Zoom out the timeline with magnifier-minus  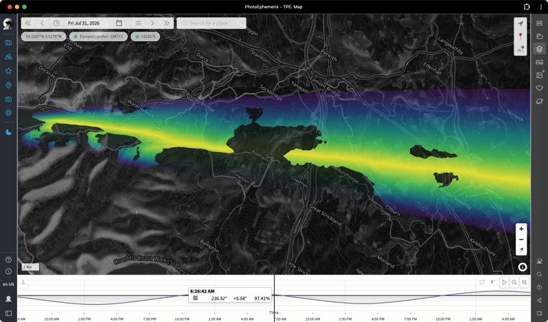514,282
